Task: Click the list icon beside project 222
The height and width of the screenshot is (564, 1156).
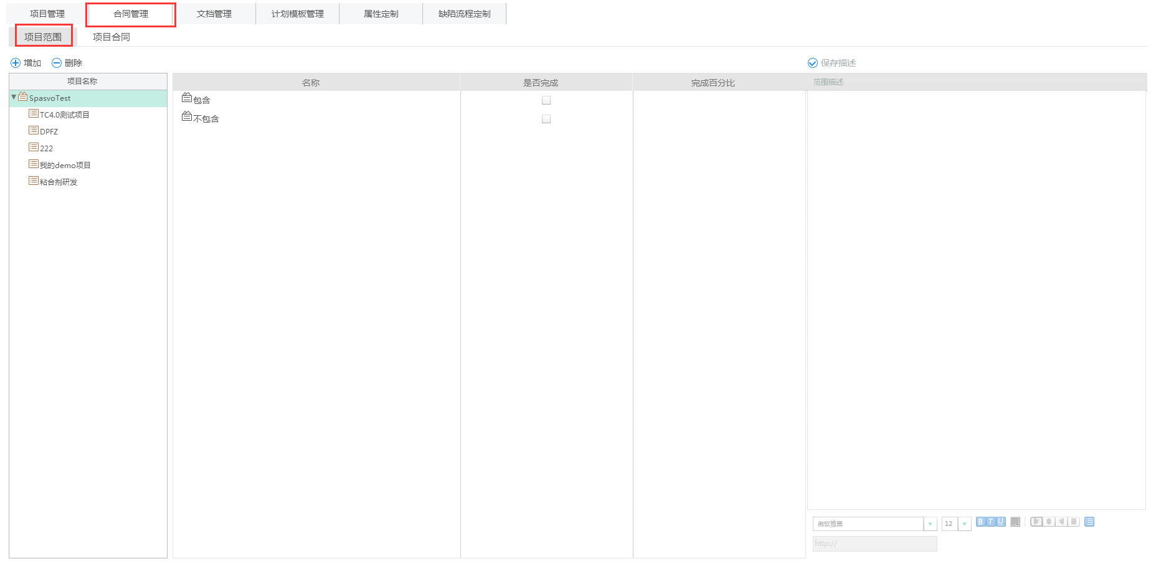Action: point(34,147)
